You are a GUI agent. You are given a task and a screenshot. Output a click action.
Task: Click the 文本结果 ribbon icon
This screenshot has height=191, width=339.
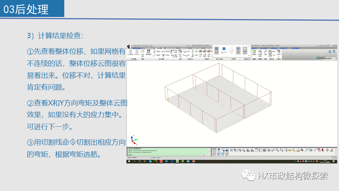(130, 53)
